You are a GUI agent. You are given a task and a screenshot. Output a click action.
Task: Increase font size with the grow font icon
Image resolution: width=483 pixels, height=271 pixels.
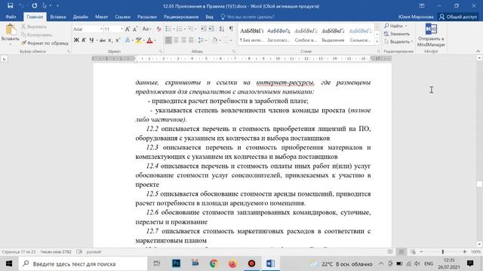point(128,29)
